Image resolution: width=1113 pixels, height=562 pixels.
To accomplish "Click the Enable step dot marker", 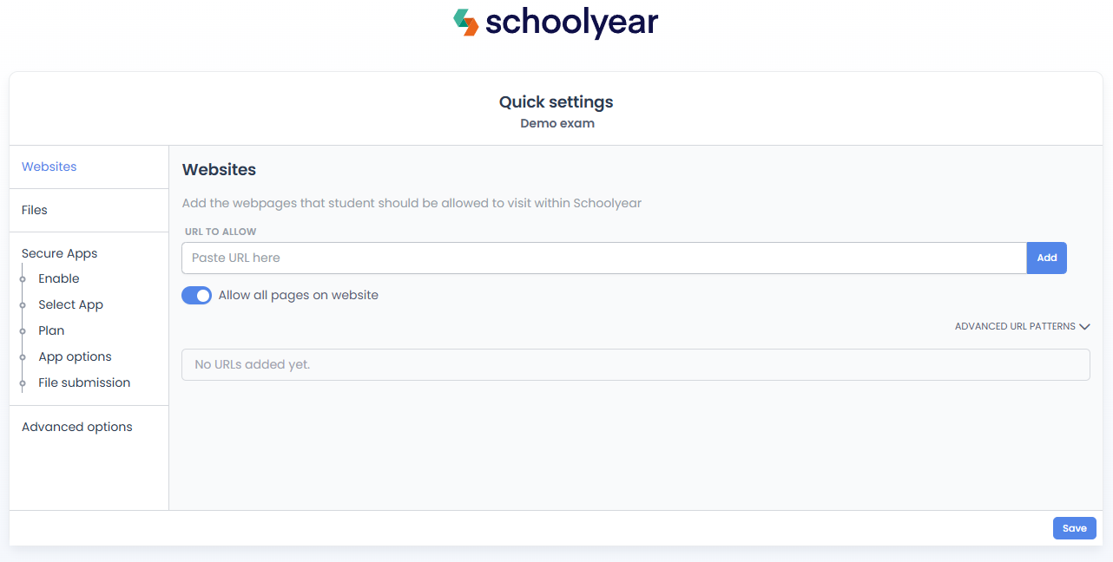I will tap(23, 279).
